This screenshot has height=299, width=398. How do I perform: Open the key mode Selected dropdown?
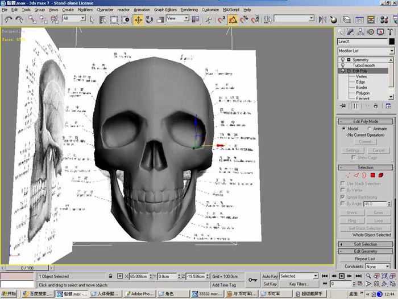pyautogui.click(x=298, y=276)
